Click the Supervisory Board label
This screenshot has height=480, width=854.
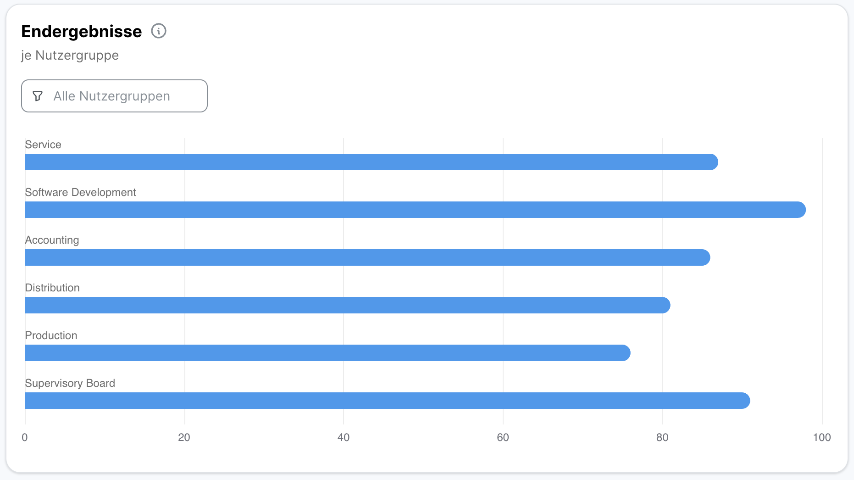[70, 383]
